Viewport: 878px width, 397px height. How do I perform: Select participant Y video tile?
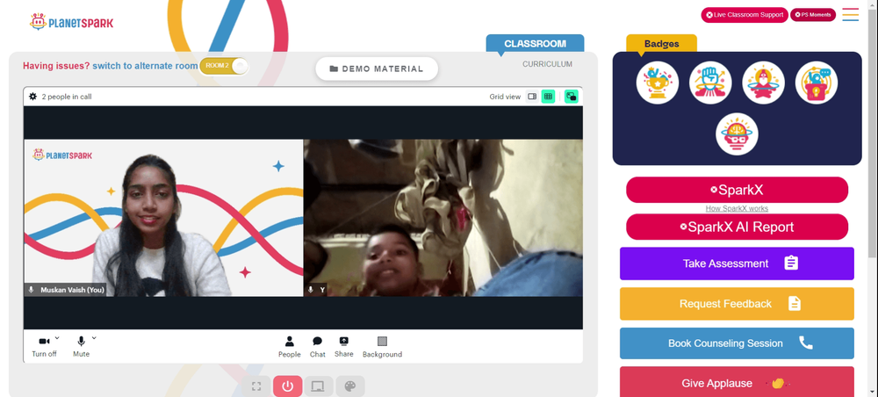(x=443, y=218)
